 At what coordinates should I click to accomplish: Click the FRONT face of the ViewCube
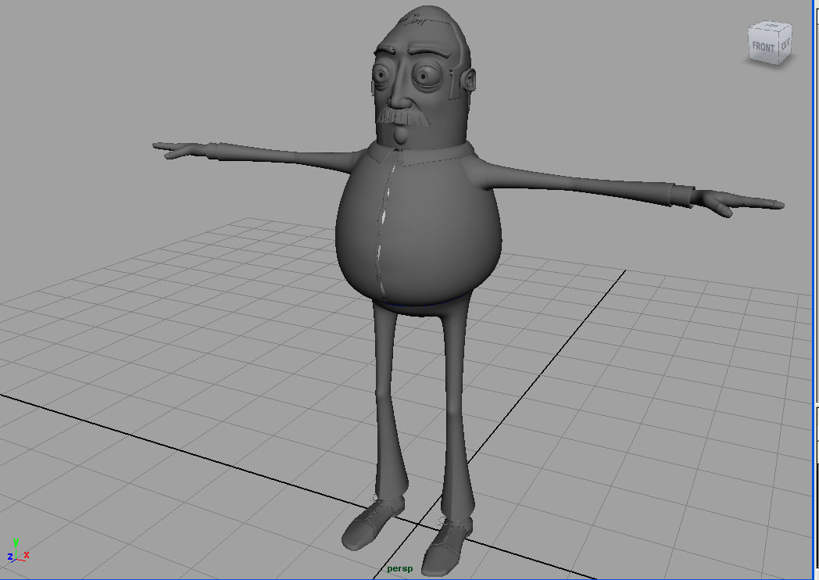(763, 46)
